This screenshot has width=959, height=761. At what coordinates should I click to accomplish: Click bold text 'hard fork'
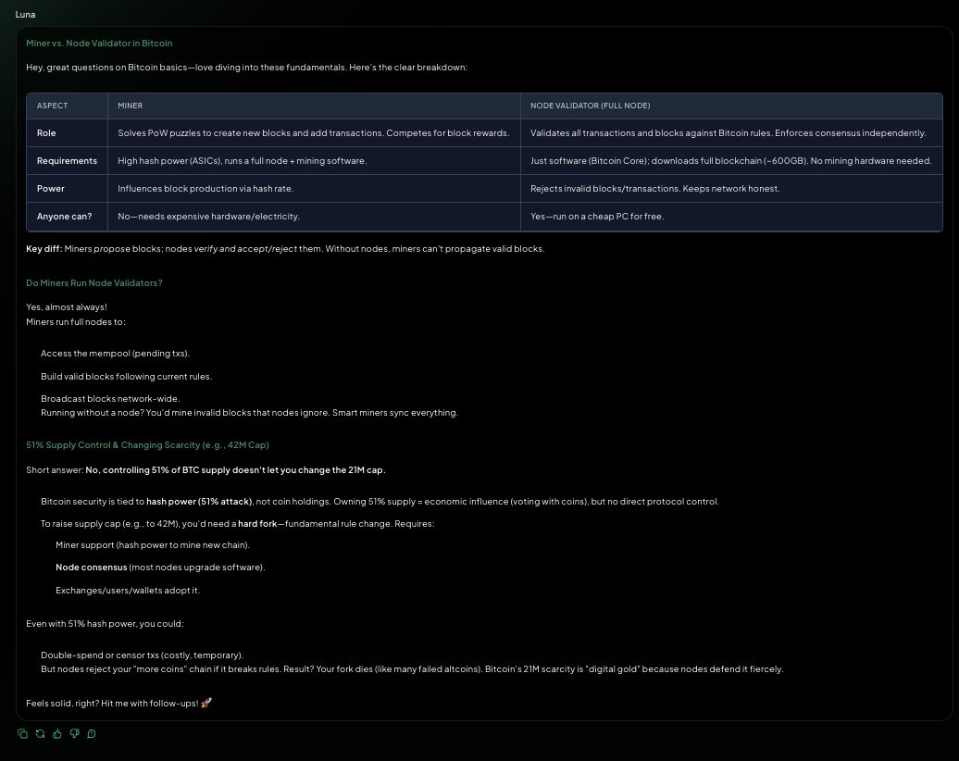(257, 524)
